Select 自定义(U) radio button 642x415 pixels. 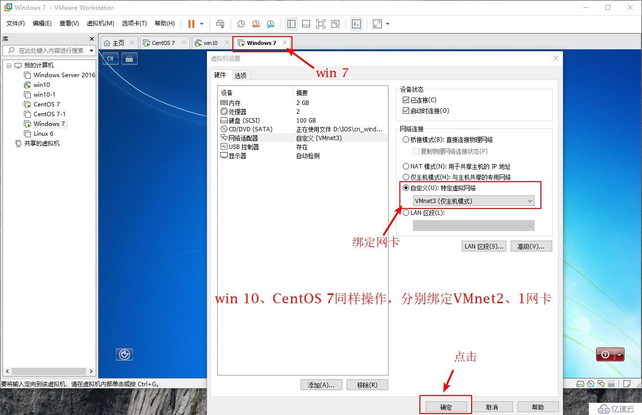[406, 188]
